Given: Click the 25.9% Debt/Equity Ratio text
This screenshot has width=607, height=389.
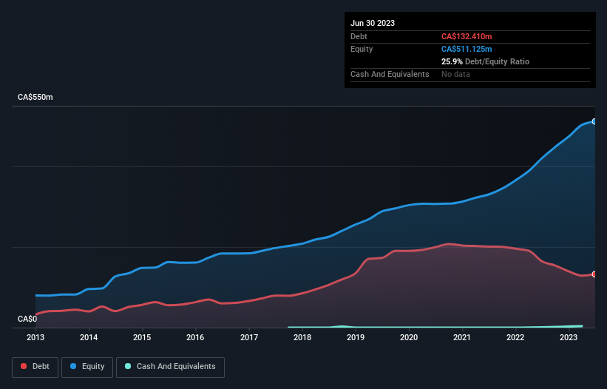Looking at the screenshot, I should click(x=485, y=61).
